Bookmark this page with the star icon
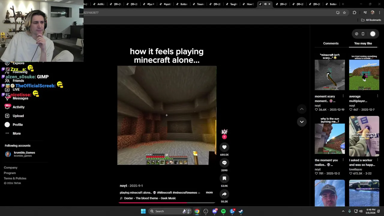The width and height of the screenshot is (384, 216). point(344,13)
